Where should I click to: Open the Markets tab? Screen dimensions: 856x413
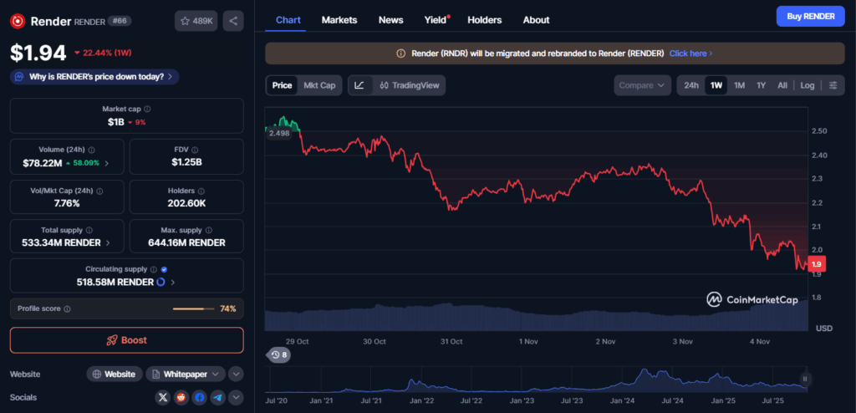click(x=339, y=20)
